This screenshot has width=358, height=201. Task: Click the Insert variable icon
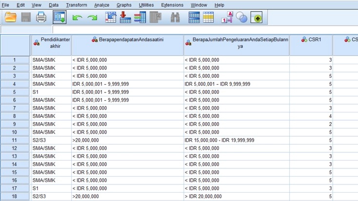tap(208, 18)
